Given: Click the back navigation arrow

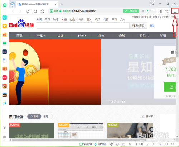Looking at the screenshot, I should pos(13,11).
